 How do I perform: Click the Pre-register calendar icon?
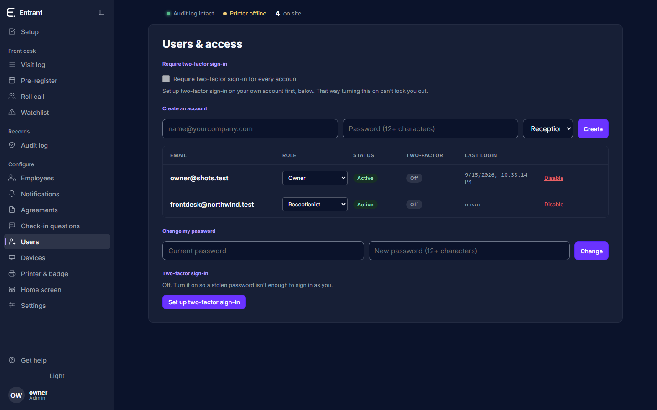click(x=12, y=80)
